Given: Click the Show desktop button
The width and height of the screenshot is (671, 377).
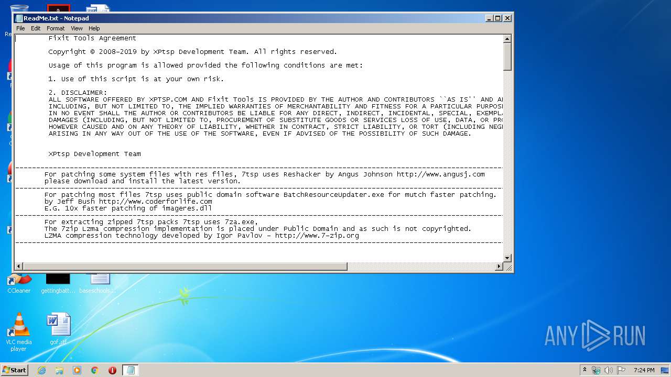Looking at the screenshot, I should tap(666, 370).
